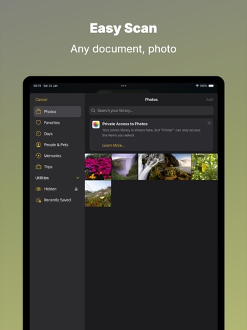The width and height of the screenshot is (247, 330).
Task: Select the white cascading waterfall photo
Action: coord(152,166)
